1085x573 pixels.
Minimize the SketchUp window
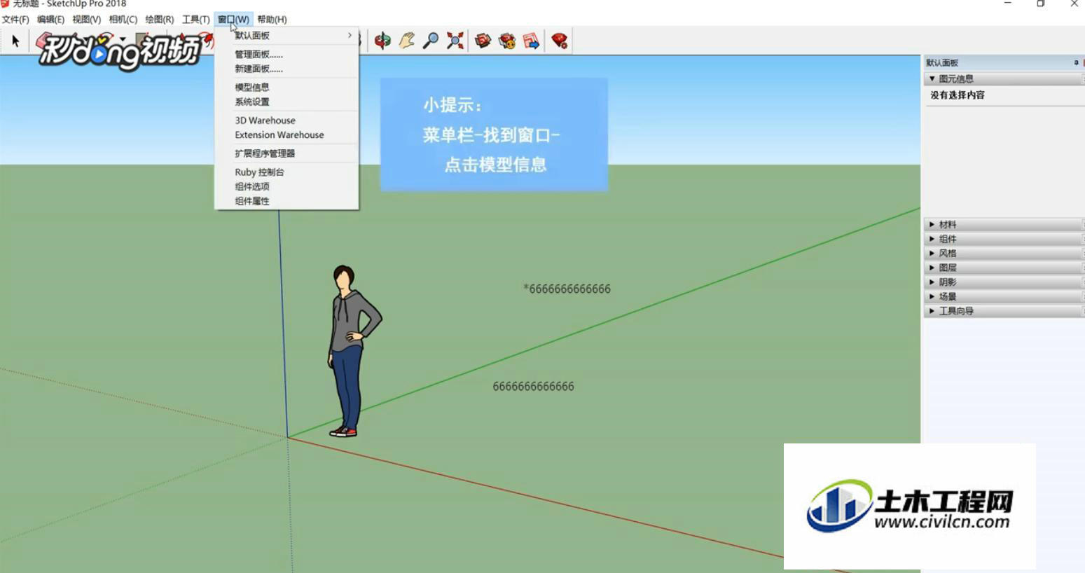pyautogui.click(x=1007, y=4)
